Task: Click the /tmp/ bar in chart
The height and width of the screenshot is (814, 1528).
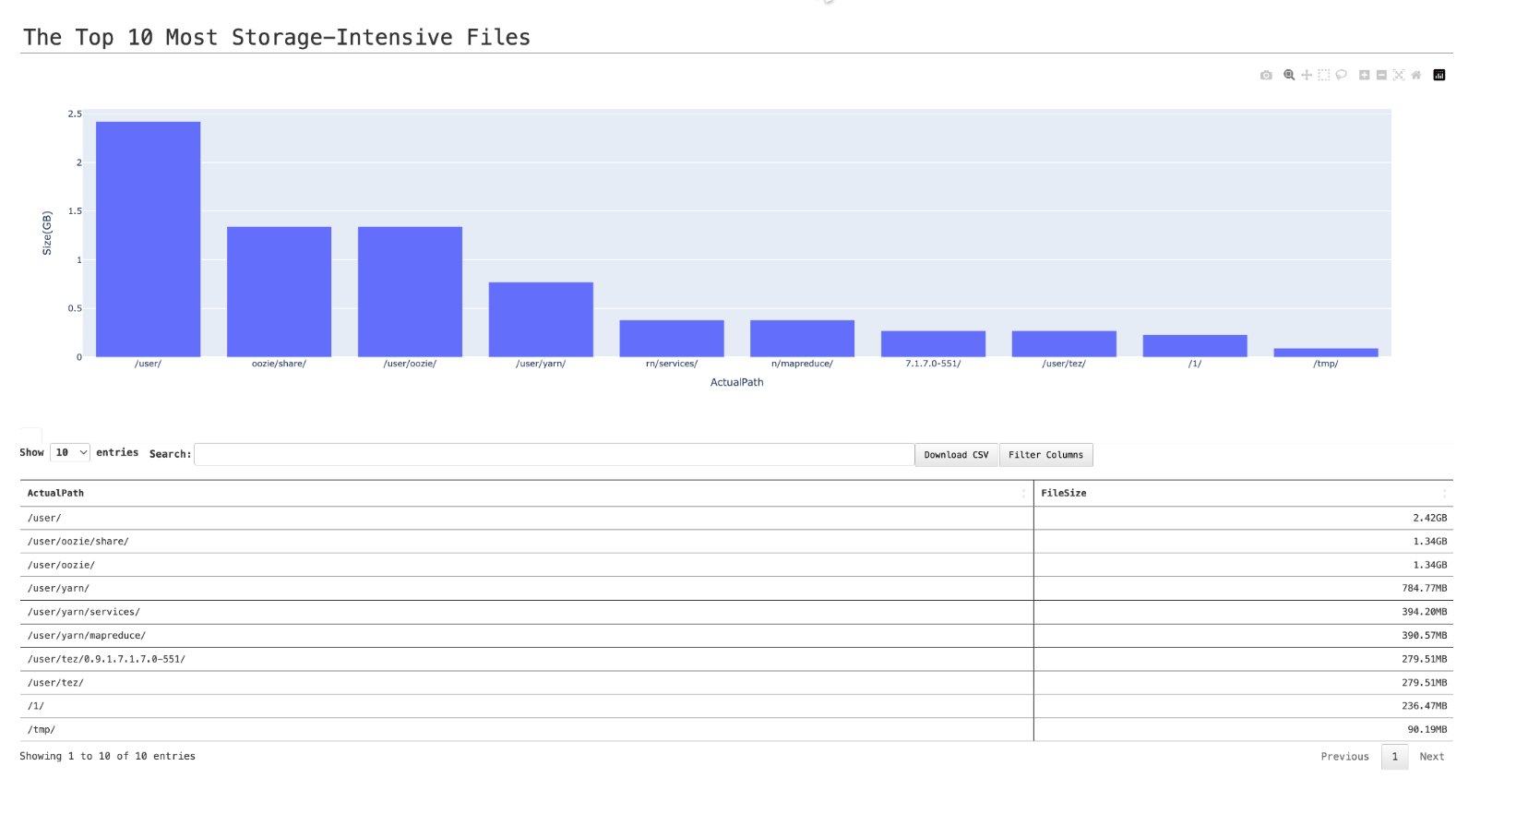Action: 1326,353
